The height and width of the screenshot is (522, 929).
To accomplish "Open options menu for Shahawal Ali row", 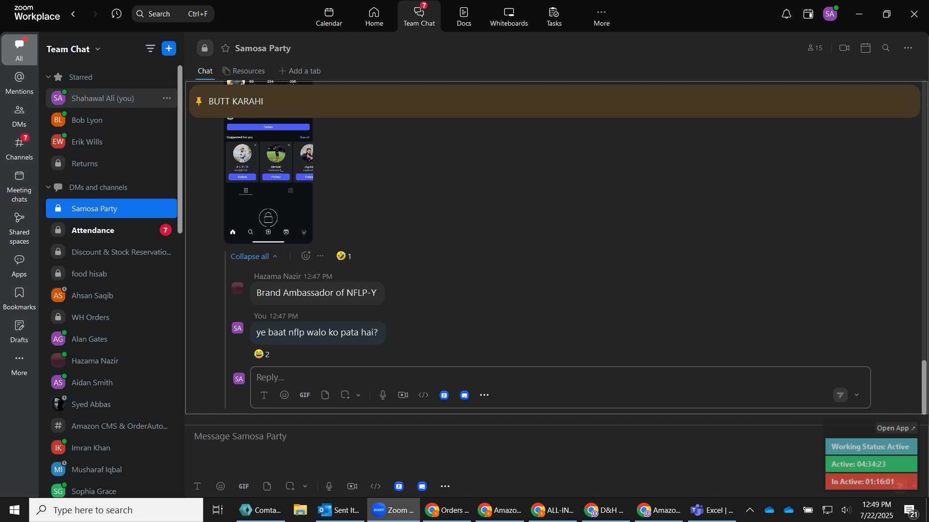I will coord(167,98).
